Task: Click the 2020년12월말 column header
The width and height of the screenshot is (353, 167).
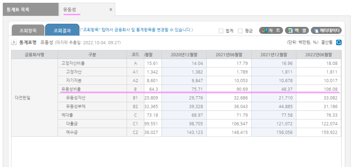Action: (184, 55)
